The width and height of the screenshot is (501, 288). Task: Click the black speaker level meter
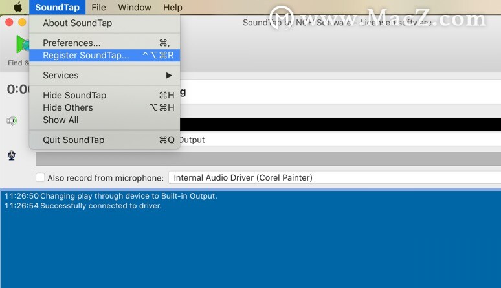340,124
